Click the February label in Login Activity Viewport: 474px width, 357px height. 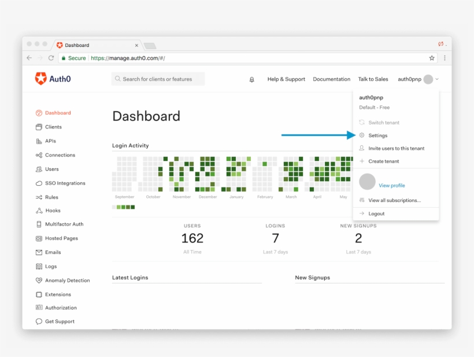265,197
